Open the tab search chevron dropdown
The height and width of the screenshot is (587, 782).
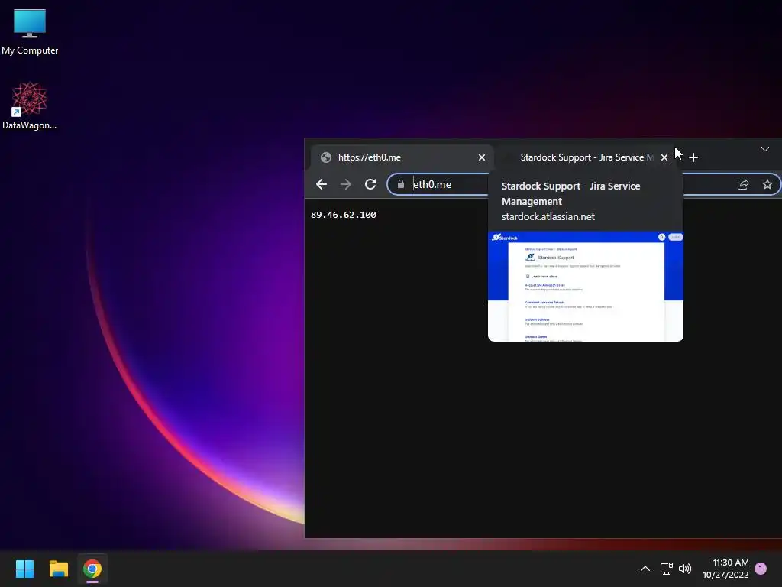click(765, 149)
